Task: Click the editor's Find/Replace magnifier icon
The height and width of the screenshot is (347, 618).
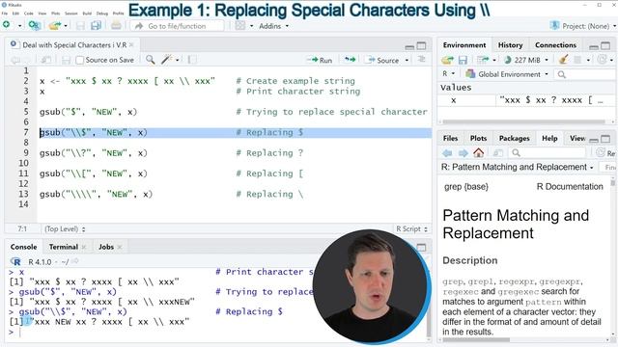Action: pos(151,60)
